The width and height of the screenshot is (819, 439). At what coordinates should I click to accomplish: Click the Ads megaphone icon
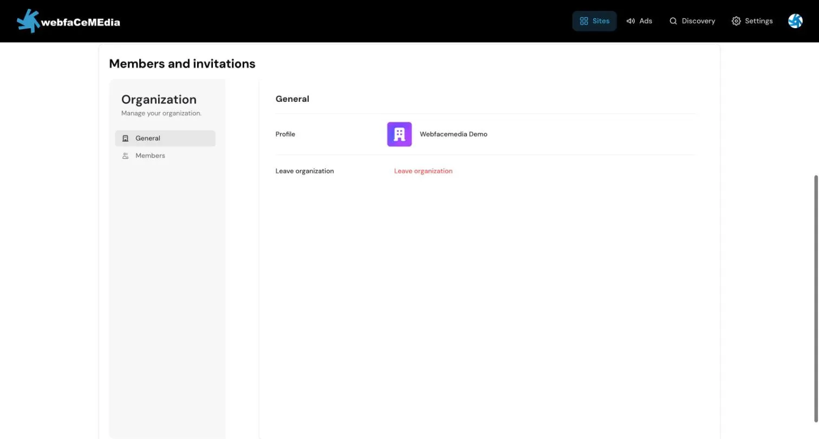[630, 21]
